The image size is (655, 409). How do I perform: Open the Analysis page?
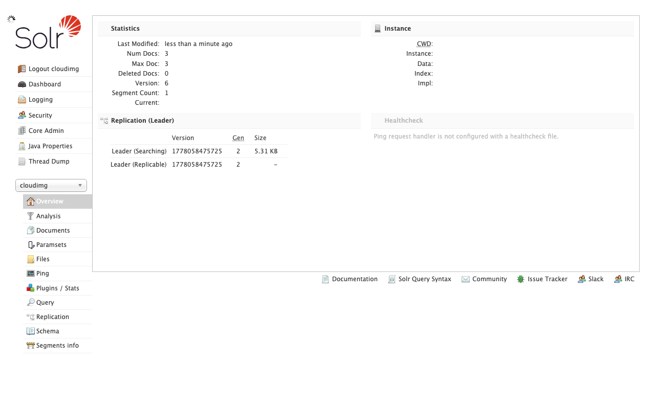(58, 216)
